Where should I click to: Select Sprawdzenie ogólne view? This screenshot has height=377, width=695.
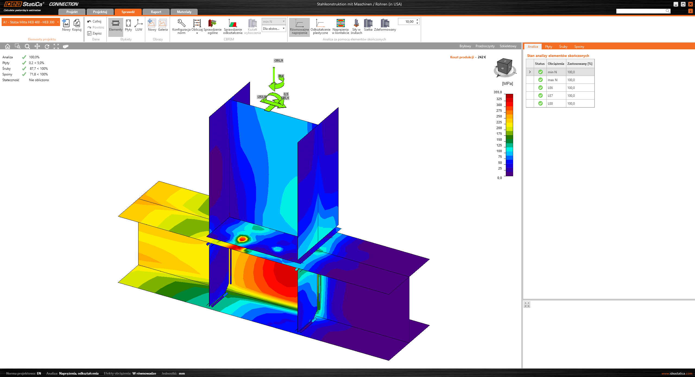(x=212, y=27)
